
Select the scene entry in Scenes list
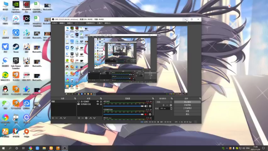(63, 102)
